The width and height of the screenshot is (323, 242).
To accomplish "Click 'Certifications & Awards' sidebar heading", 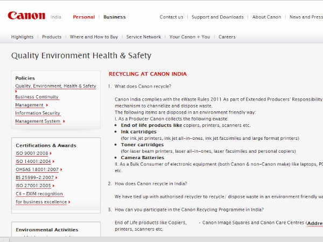I will 46,146.
